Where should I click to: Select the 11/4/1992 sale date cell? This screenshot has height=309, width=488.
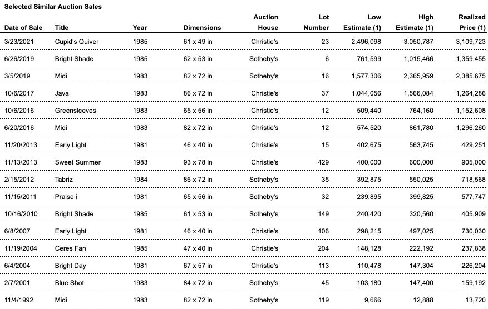pyautogui.click(x=19, y=300)
